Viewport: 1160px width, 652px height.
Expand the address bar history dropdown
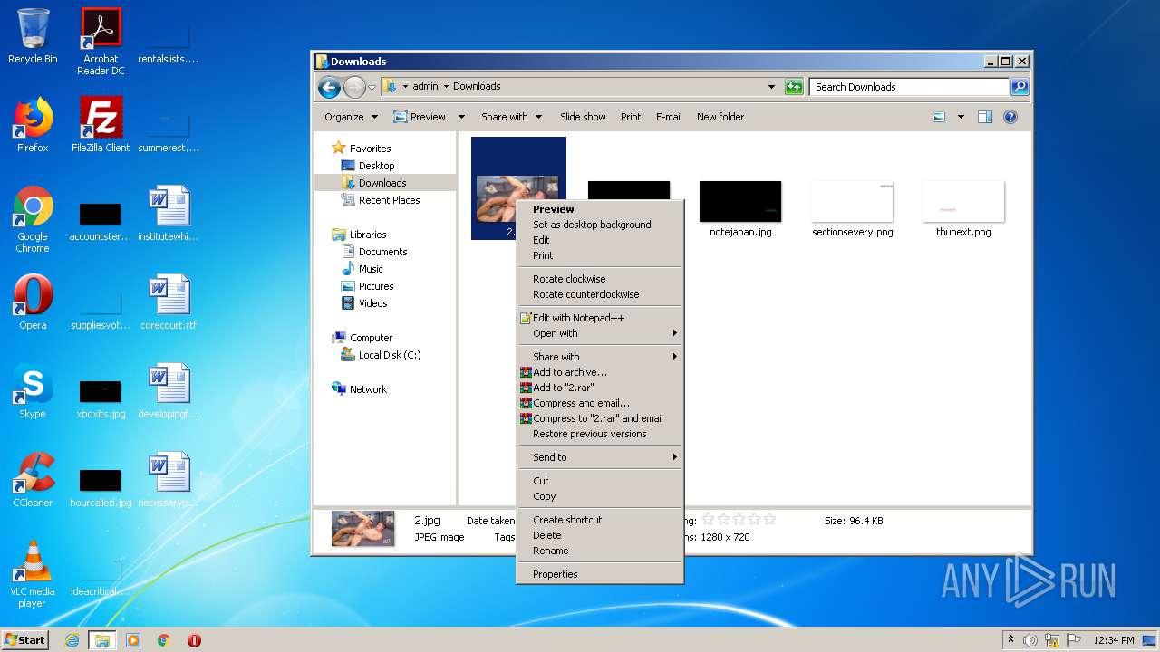coord(771,87)
